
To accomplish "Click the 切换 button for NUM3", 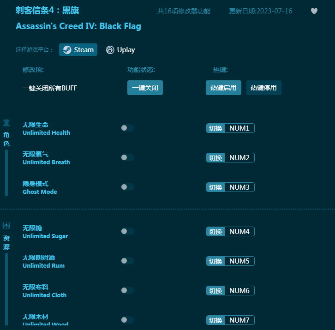I will coord(215,187).
